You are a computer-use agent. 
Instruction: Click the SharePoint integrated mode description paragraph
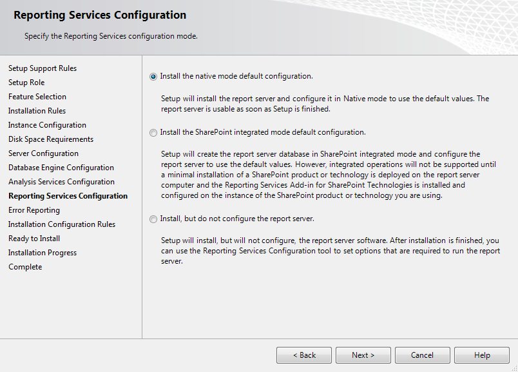[x=329, y=175]
